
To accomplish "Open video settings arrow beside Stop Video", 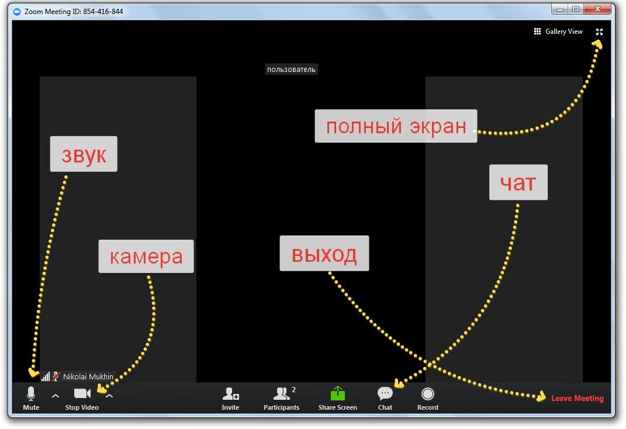I will (x=109, y=396).
